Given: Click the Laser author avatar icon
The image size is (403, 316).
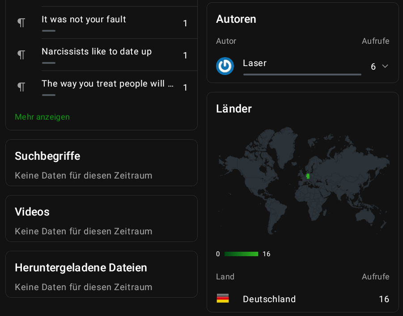Looking at the screenshot, I should tap(225, 66).
